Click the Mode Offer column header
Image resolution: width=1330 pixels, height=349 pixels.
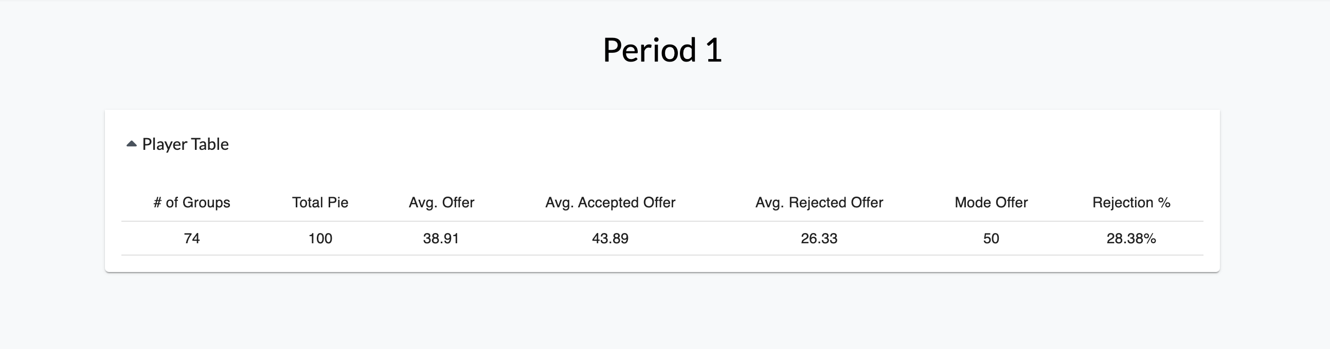pos(991,203)
